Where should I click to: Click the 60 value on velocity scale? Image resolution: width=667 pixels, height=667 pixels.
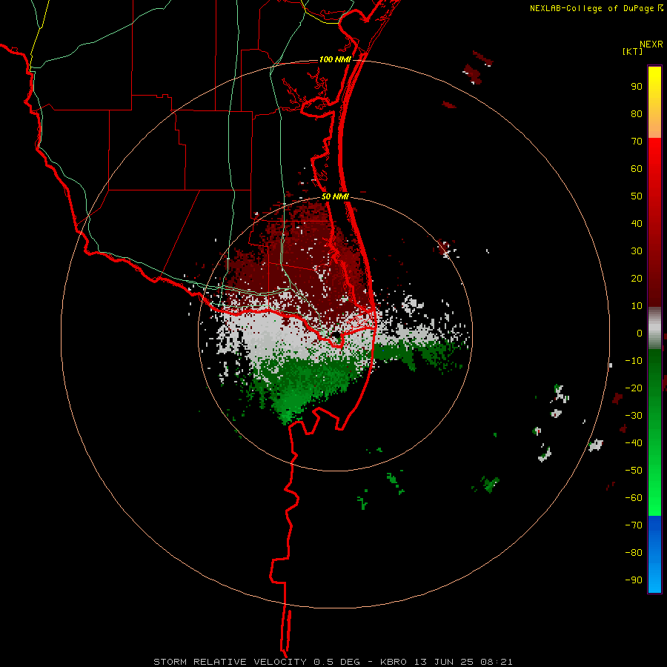[637, 168]
